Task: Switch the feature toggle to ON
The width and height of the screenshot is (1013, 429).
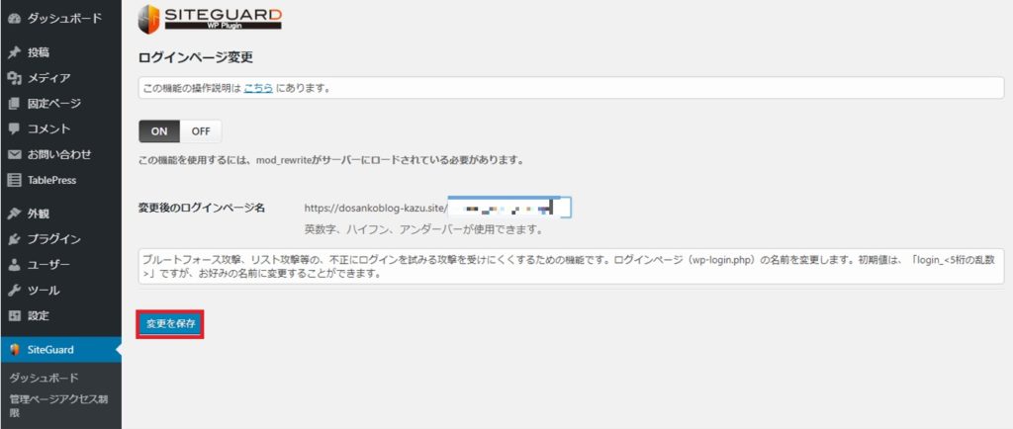Action: pos(159,130)
